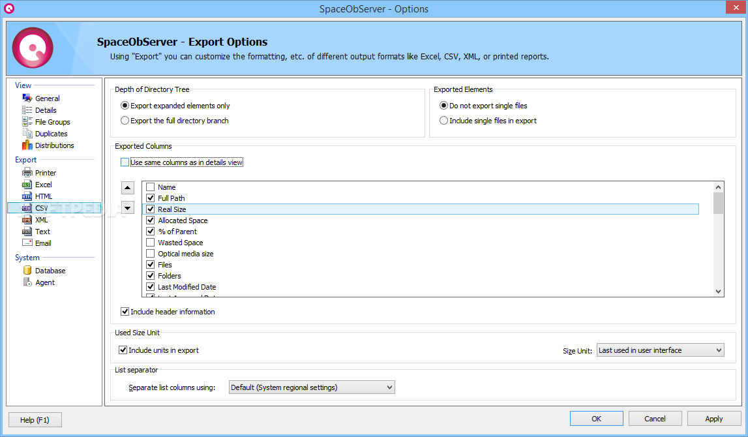This screenshot has width=748, height=437.
Task: Open Excel export options
Action: (x=44, y=185)
